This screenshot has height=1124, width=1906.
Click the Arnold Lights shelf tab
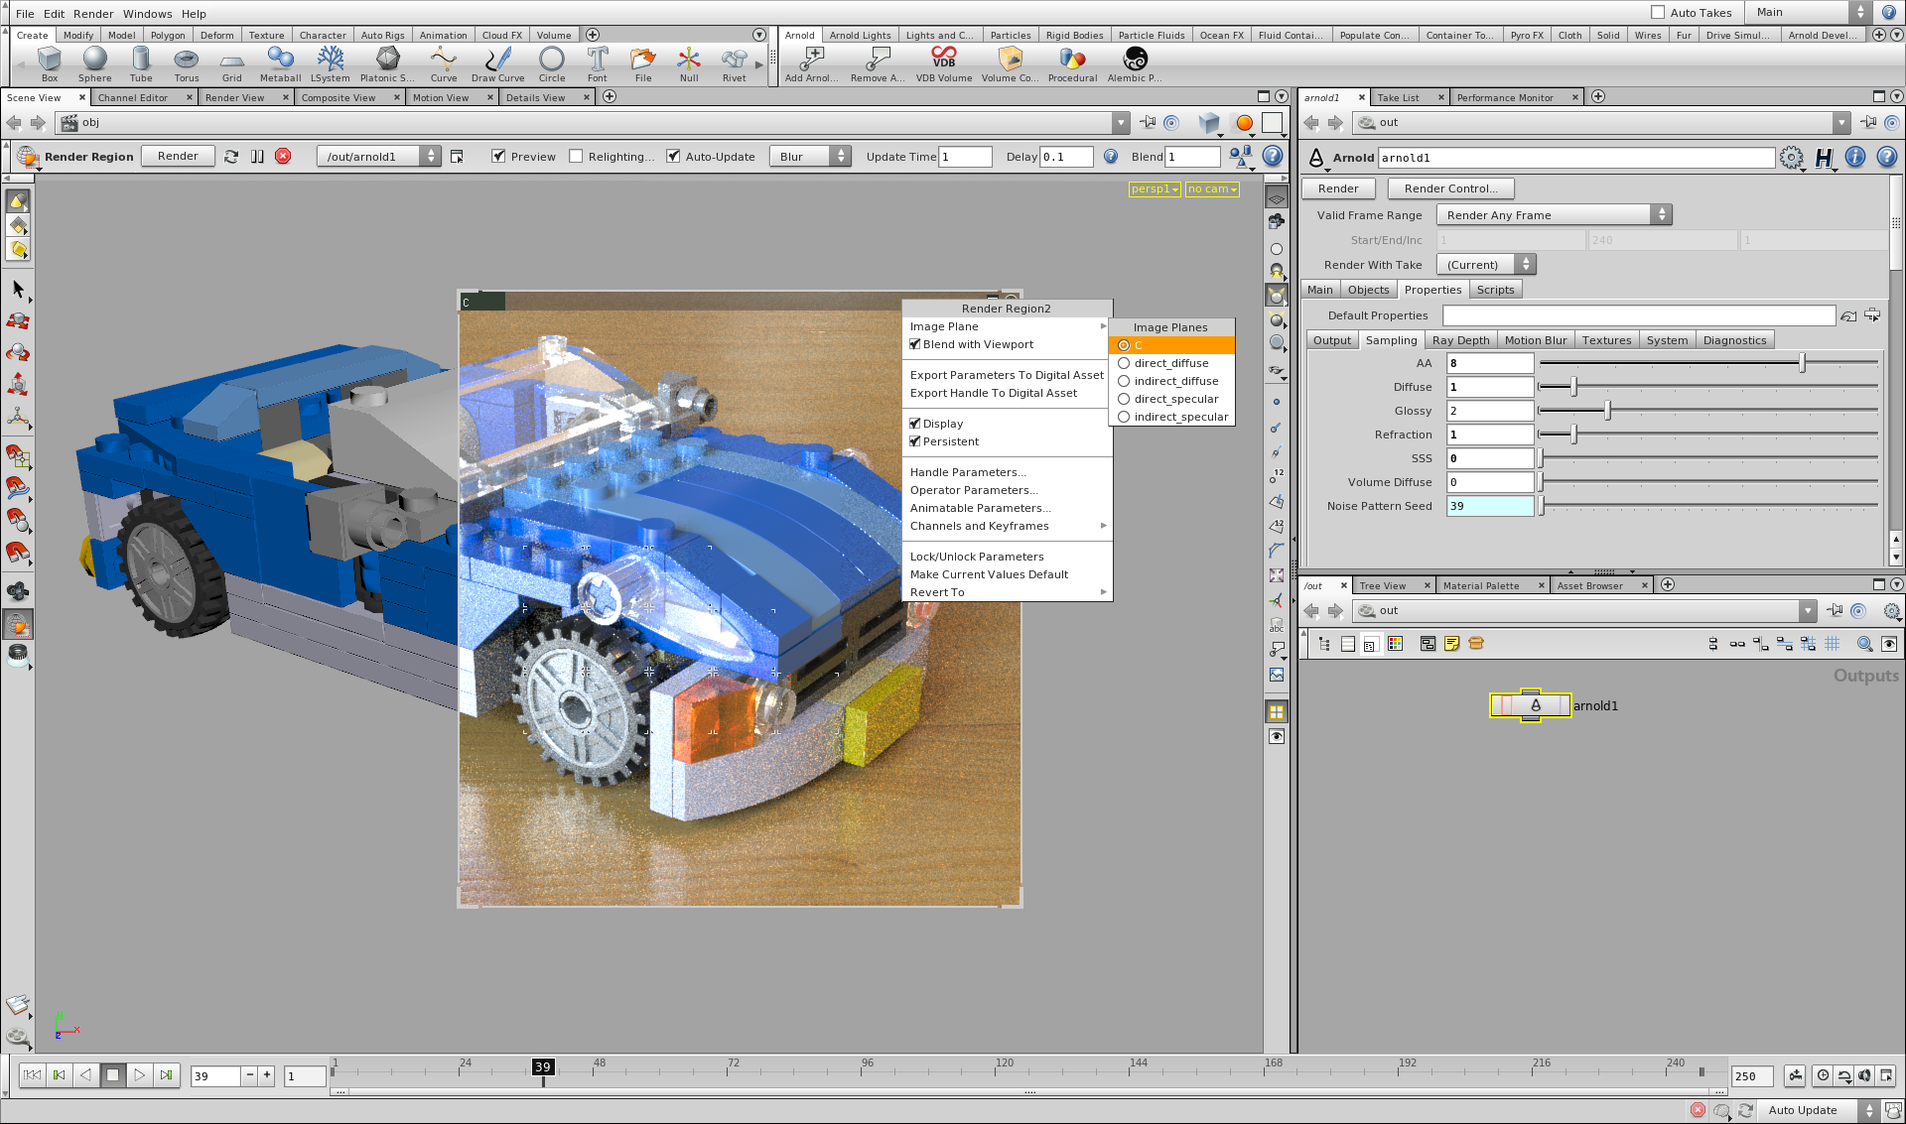click(860, 36)
